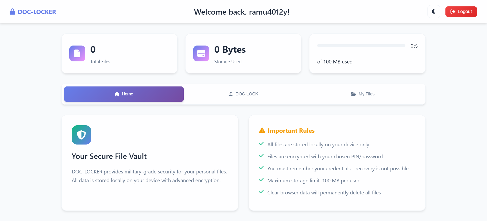The width and height of the screenshot is (487, 221).
Task: Click the 'Your Secure File Vault' heading
Action: coord(109,156)
